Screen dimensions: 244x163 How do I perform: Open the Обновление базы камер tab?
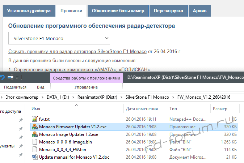coord(118,11)
